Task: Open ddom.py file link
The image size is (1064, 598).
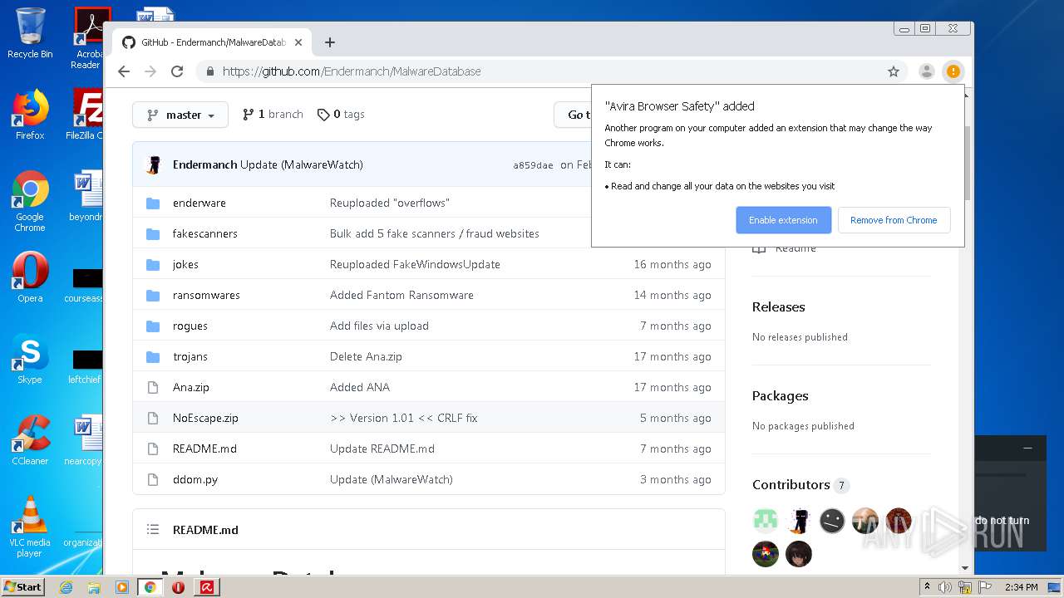Action: tap(195, 479)
